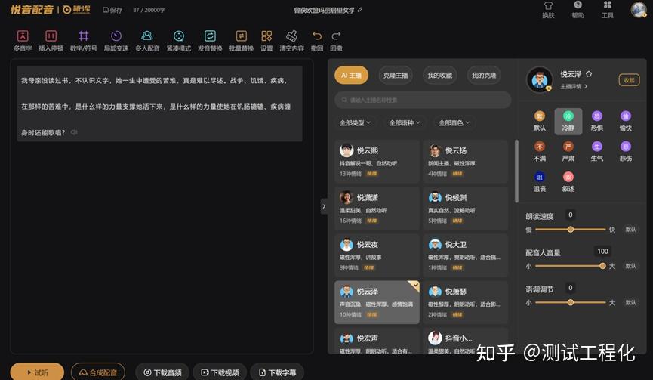Select the 局部变速 speed tool
Image resolution: width=653 pixels, height=380 pixels.
coord(116,41)
